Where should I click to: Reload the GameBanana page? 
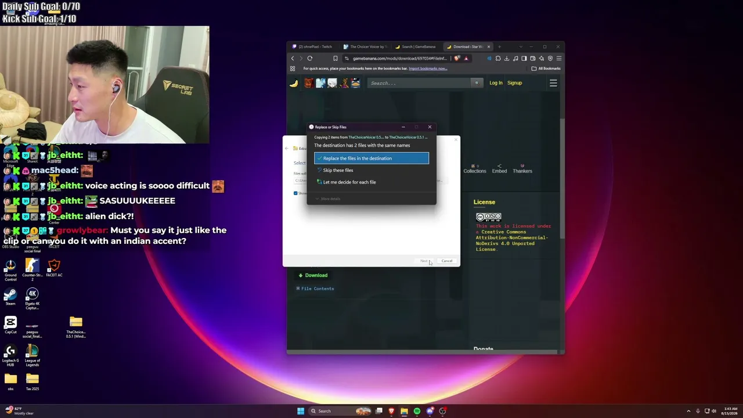pos(310,58)
